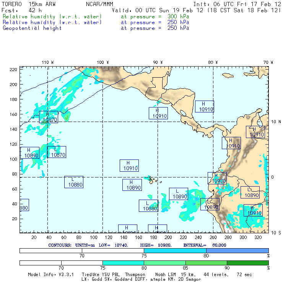Click the 'YSU PBL' scheme text
283x283 pixels.
click(x=111, y=275)
